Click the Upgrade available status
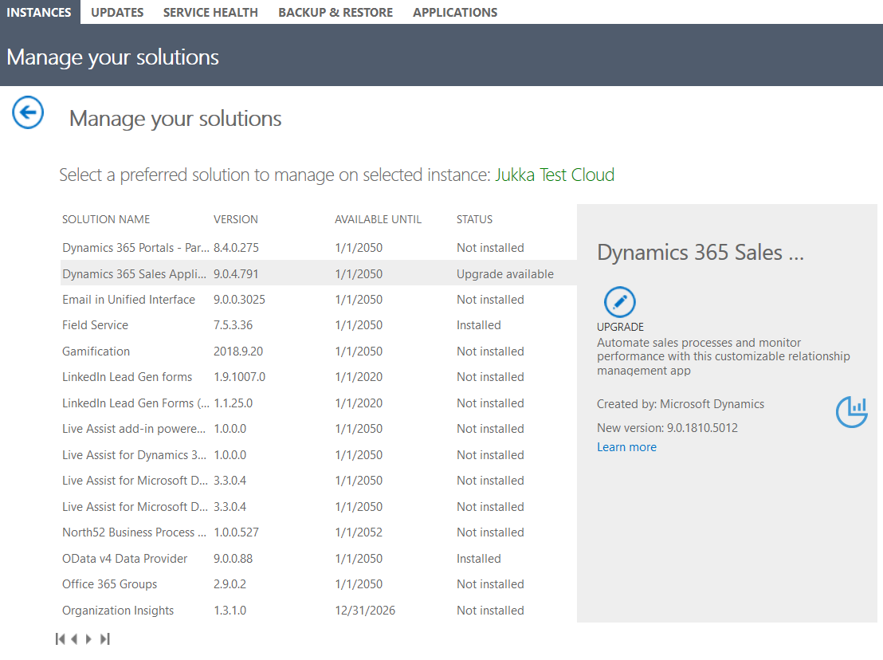 tap(505, 274)
